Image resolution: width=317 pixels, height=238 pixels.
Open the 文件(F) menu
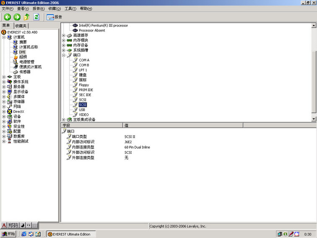click(x=8, y=8)
